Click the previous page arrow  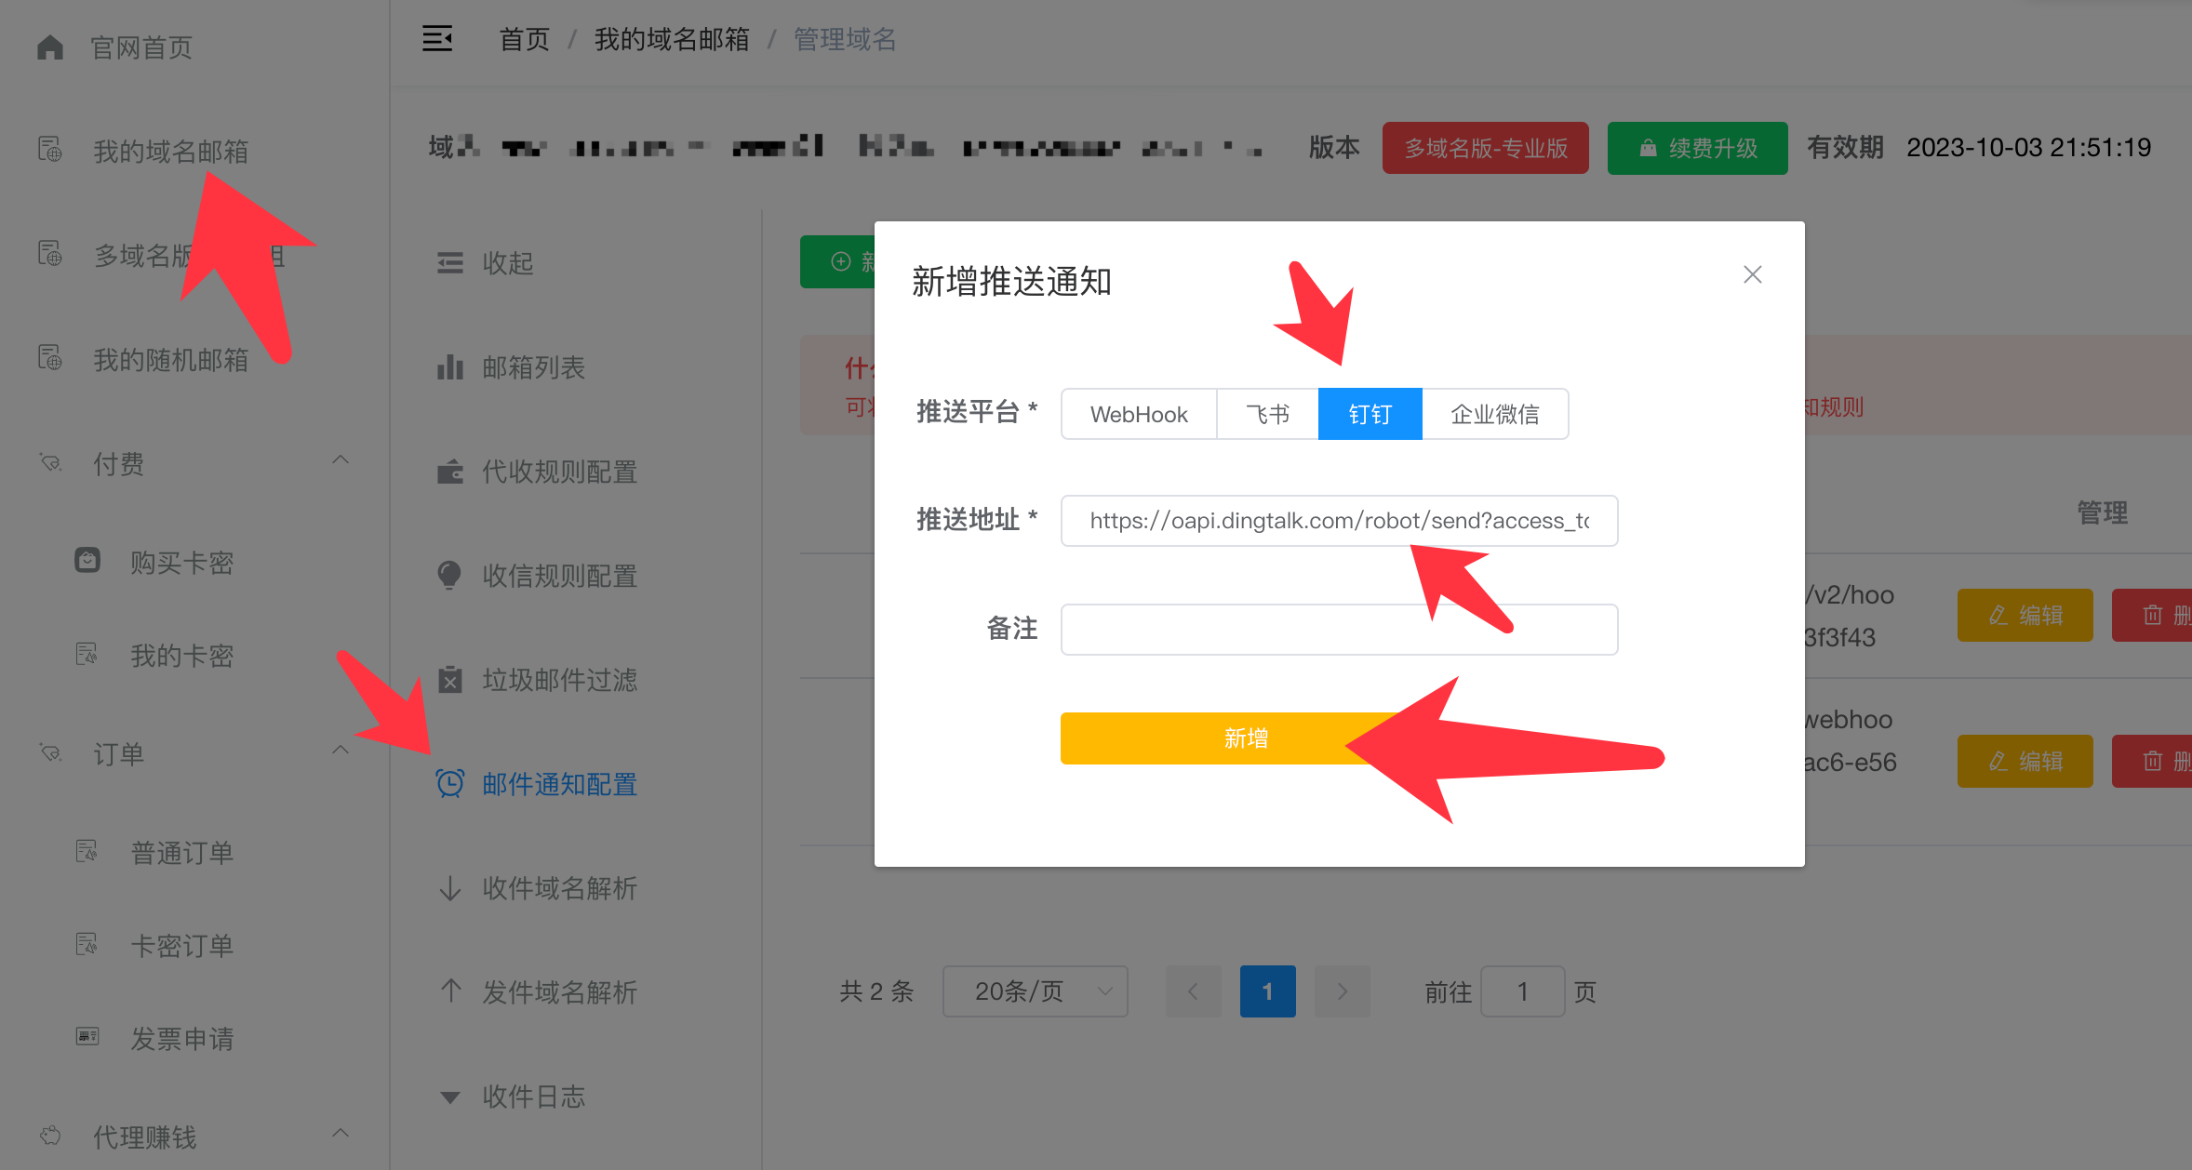1193,991
